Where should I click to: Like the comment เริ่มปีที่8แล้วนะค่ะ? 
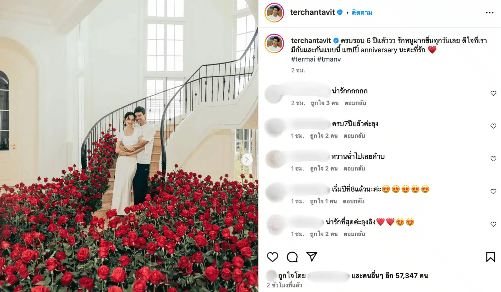click(493, 191)
